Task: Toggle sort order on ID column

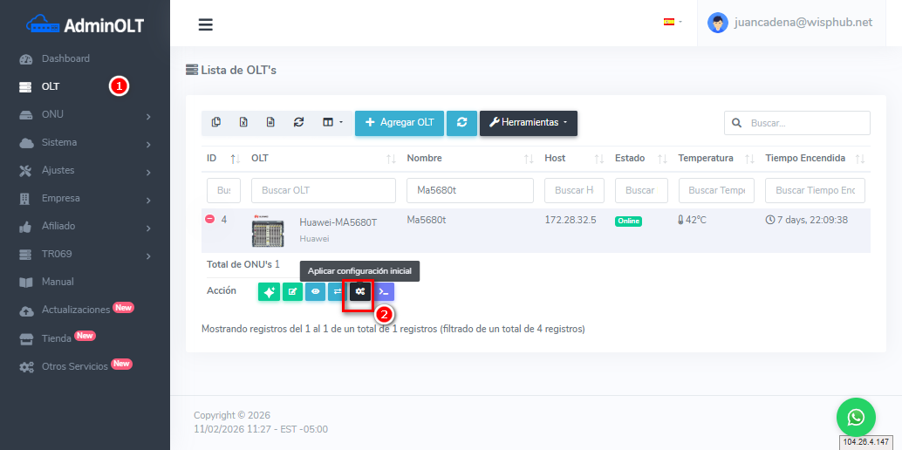Action: pyautogui.click(x=235, y=159)
